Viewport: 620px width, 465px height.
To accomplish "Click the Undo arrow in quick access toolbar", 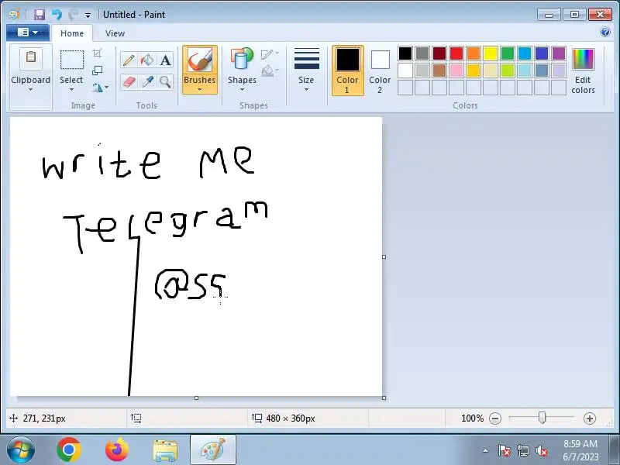I will pyautogui.click(x=57, y=15).
